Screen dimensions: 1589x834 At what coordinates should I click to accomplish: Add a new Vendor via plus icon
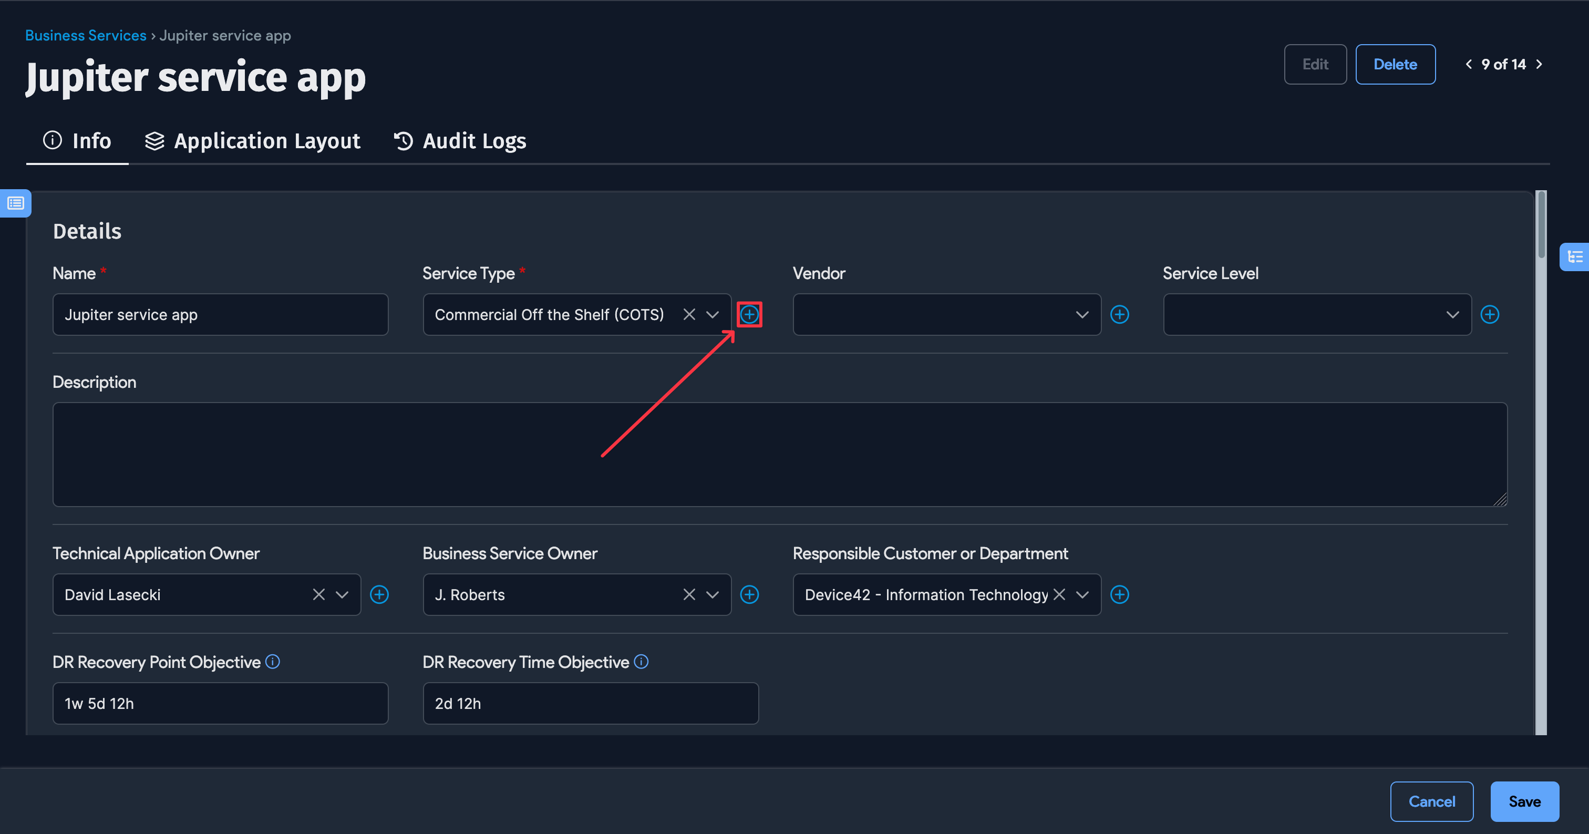pos(1119,315)
